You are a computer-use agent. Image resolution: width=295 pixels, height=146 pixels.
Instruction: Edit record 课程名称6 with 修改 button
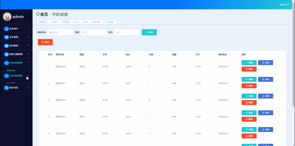point(265,96)
